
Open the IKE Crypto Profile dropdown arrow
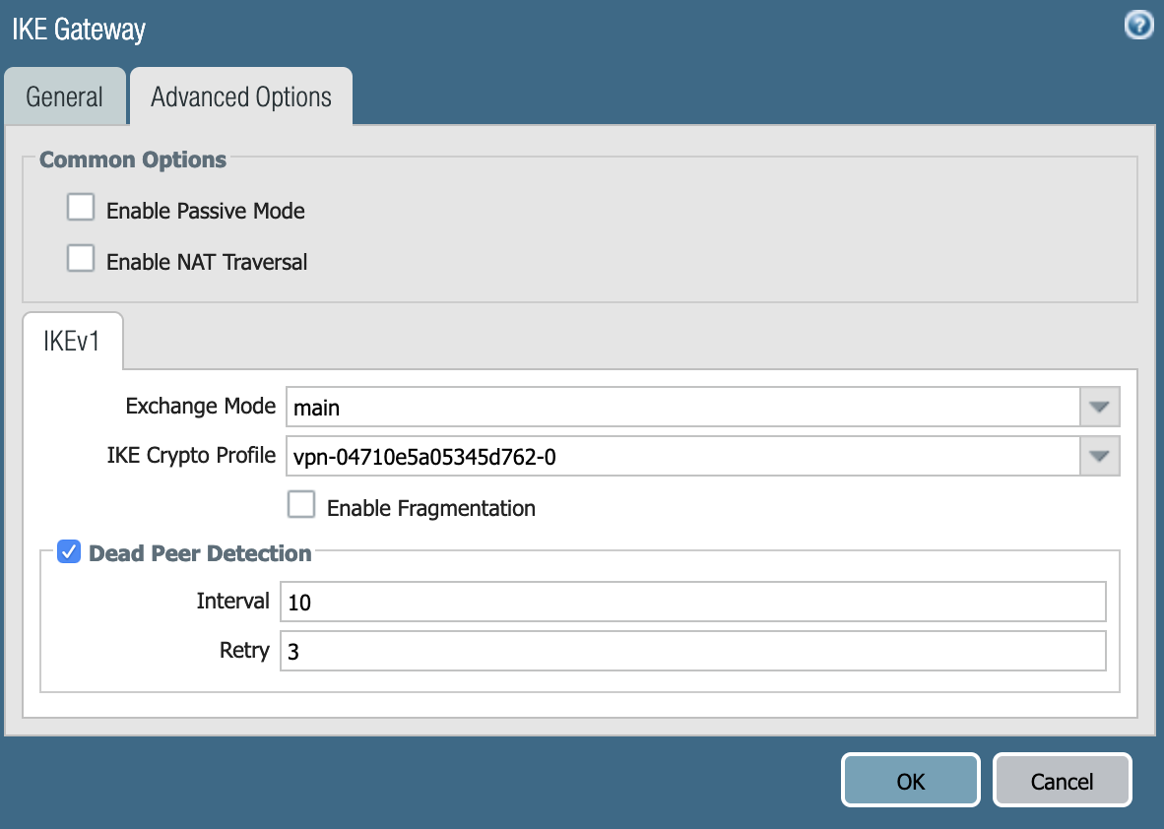point(1100,456)
